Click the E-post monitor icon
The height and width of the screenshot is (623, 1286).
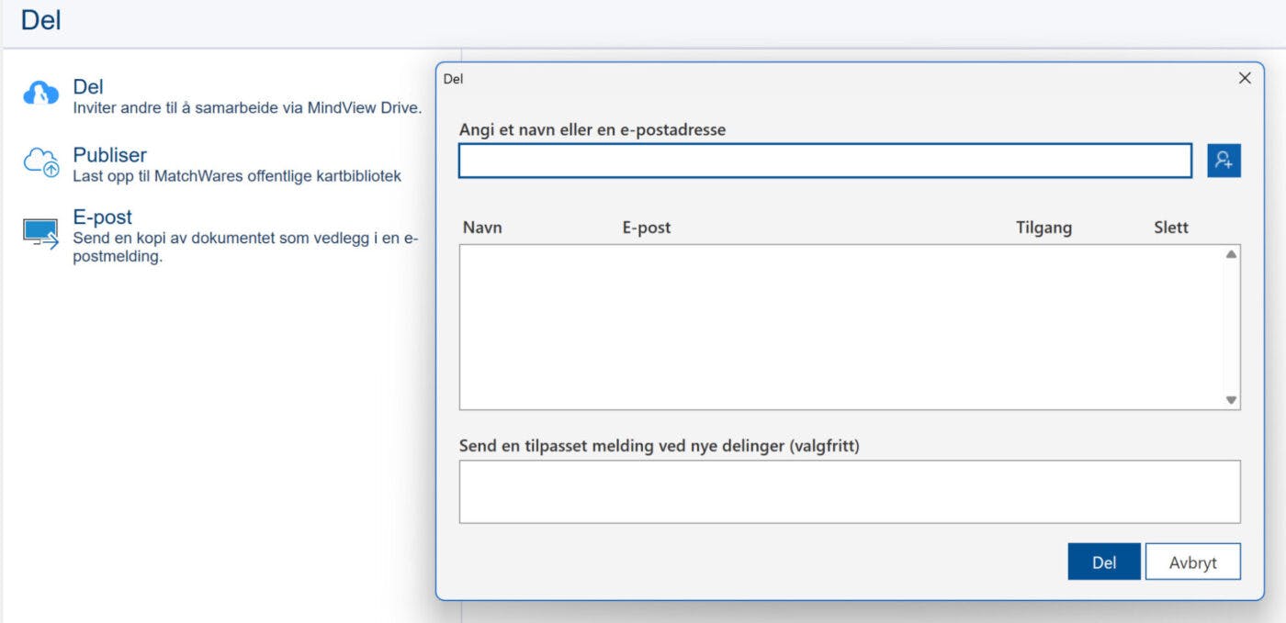[41, 233]
